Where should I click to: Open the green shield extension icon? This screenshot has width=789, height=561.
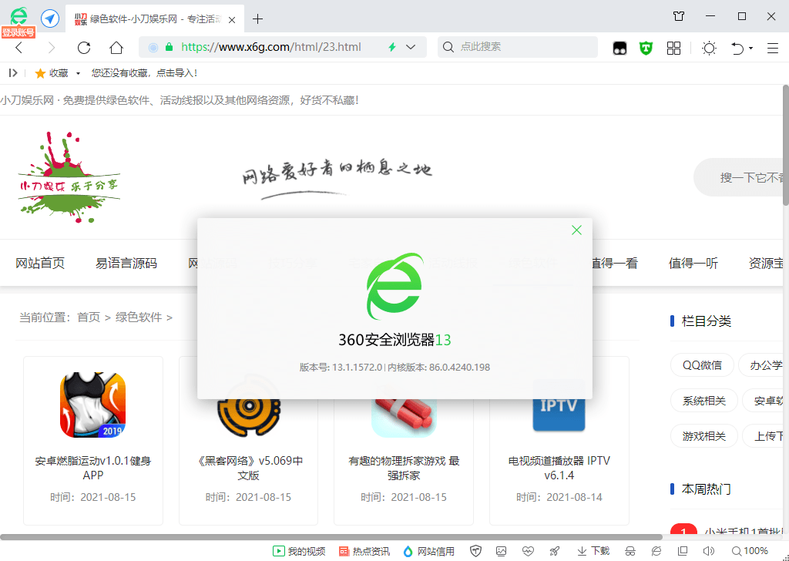click(x=646, y=49)
